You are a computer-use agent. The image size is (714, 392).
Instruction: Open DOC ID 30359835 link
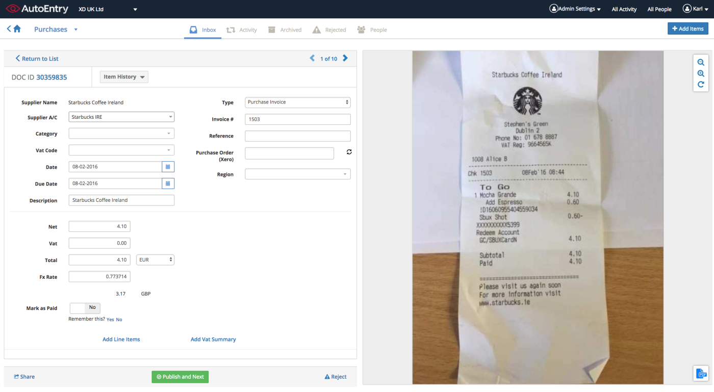tap(52, 77)
